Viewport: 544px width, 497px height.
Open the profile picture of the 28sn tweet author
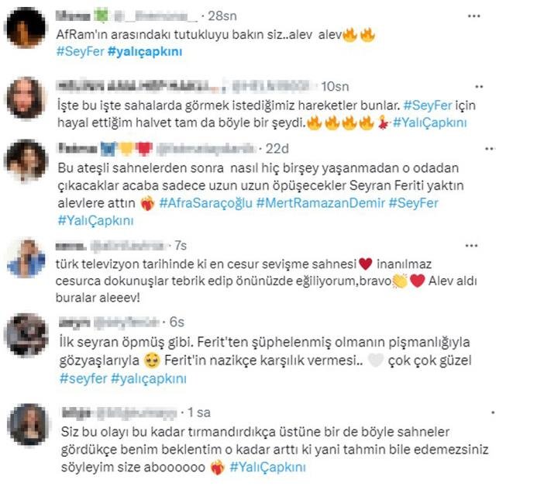(x=26, y=28)
